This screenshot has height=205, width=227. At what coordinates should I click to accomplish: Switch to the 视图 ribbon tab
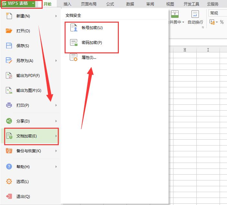170,4
